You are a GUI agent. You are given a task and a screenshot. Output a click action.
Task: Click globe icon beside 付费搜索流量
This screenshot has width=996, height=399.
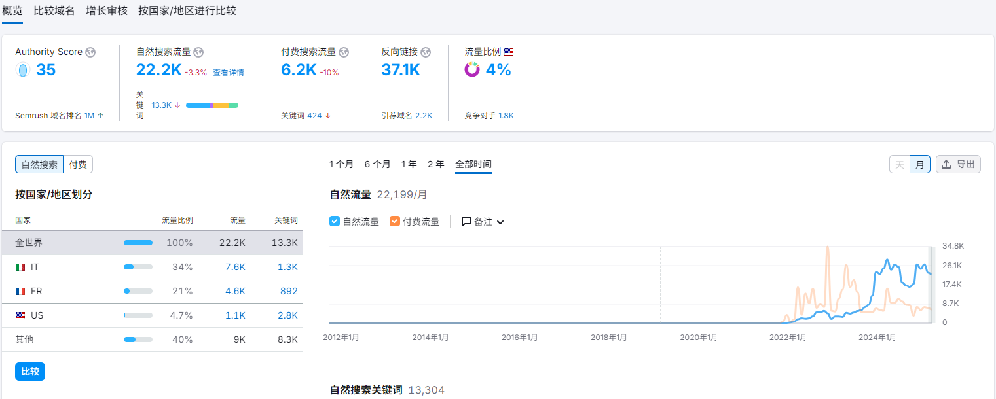click(344, 52)
